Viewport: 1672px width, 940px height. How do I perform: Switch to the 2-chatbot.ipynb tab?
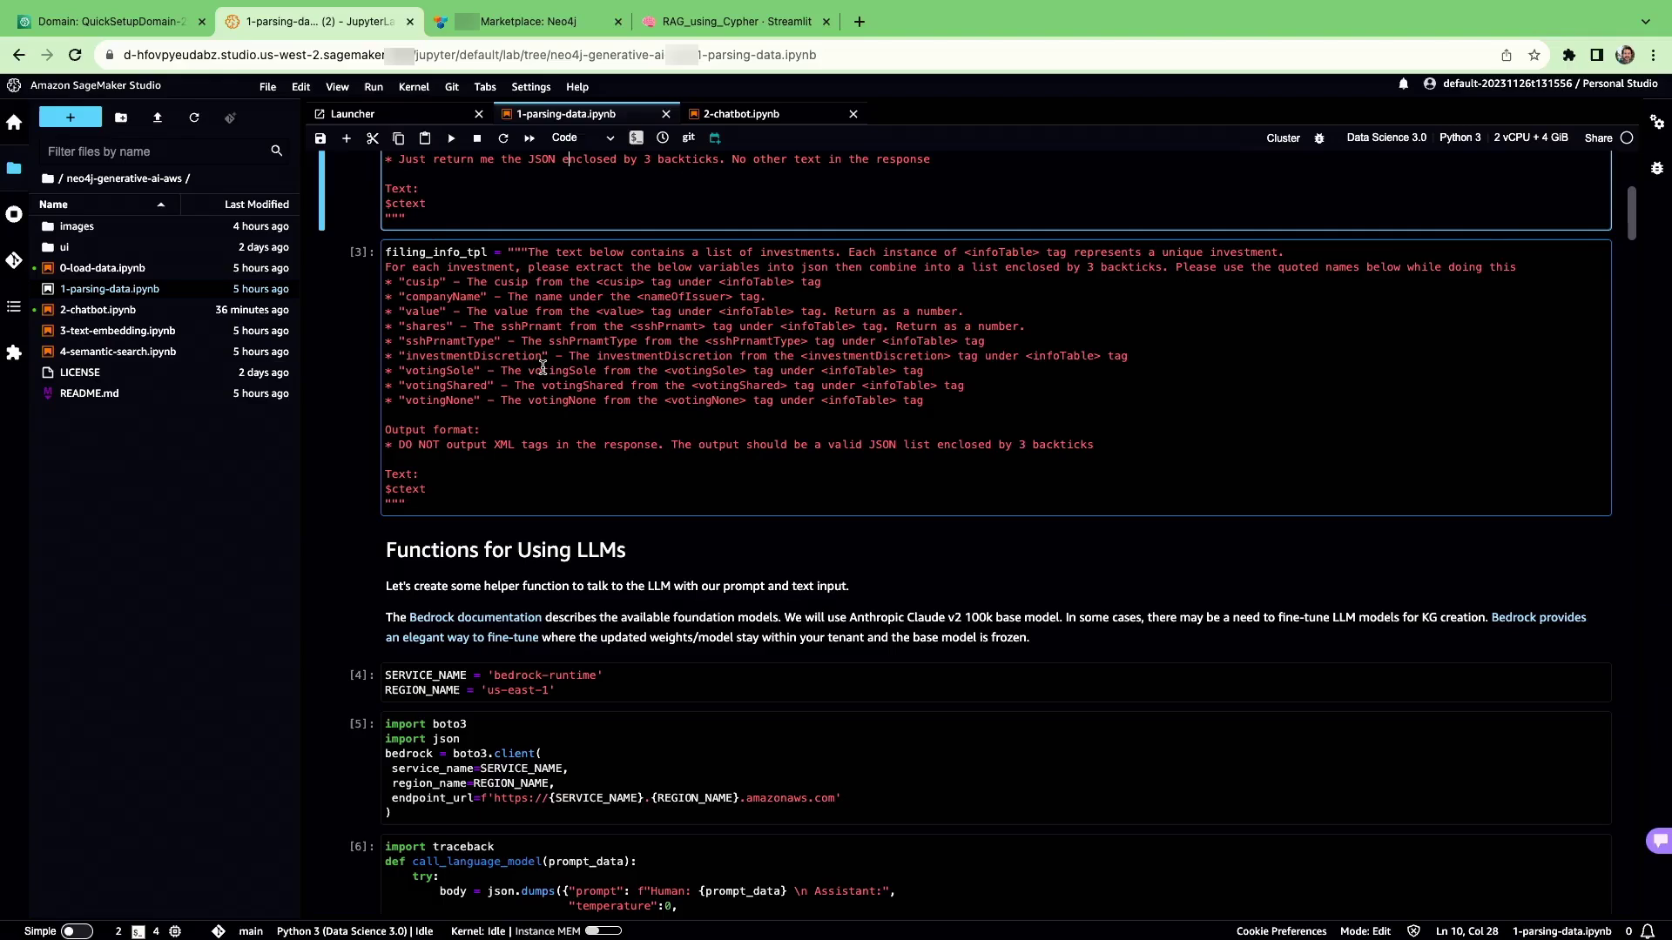(x=741, y=114)
